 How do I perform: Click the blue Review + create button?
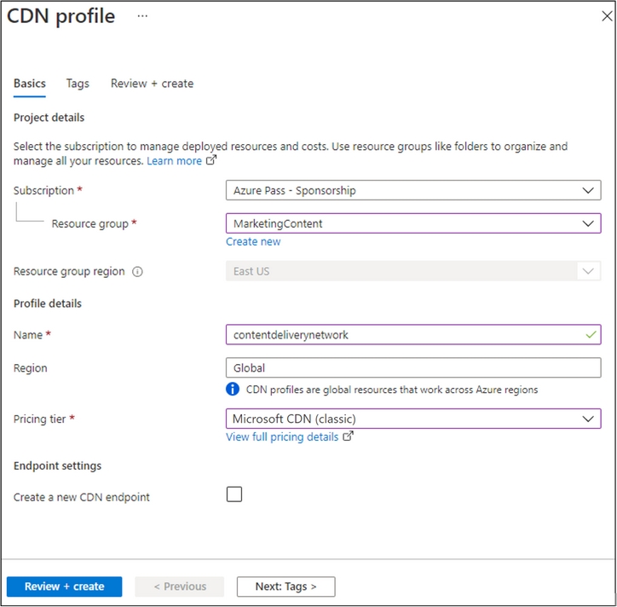(64, 587)
